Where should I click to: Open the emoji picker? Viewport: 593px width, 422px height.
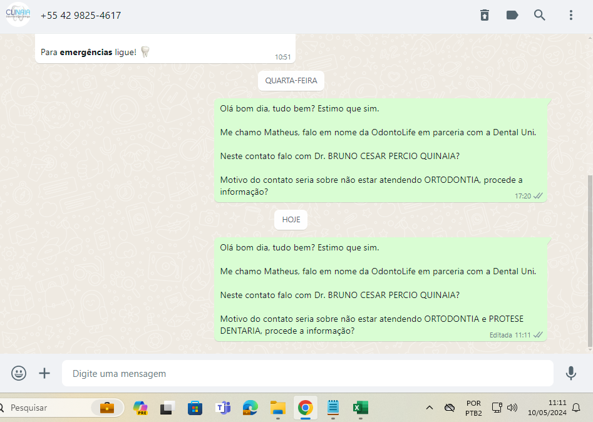(19, 373)
